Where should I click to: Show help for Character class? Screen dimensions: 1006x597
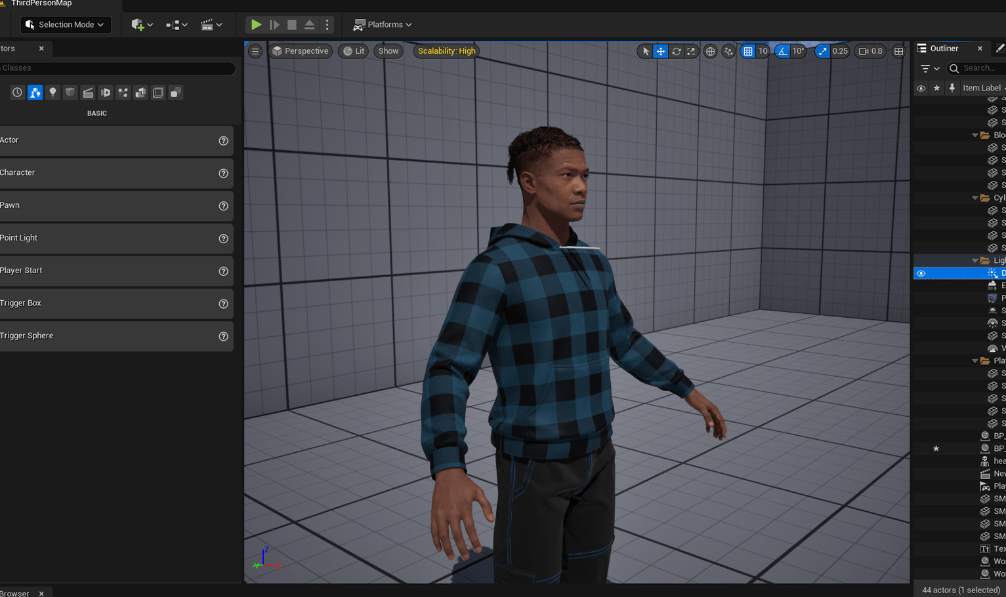223,174
